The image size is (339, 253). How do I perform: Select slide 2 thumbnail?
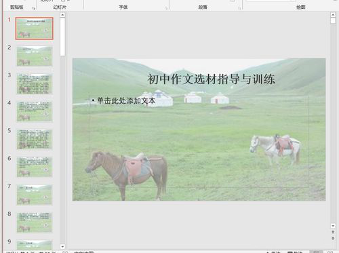tap(35, 56)
